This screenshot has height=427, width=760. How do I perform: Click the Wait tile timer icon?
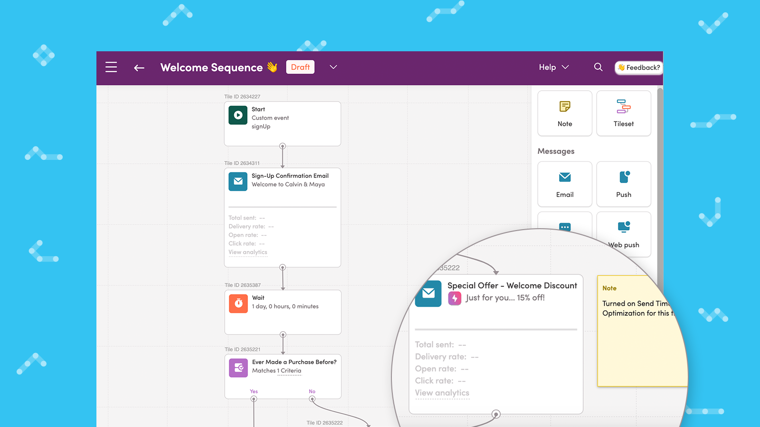pos(238,304)
